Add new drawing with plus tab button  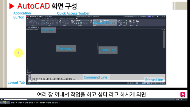click(39, 28)
